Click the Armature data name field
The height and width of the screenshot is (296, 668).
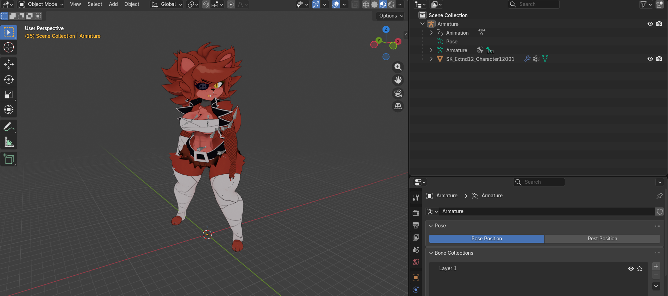(x=547, y=211)
